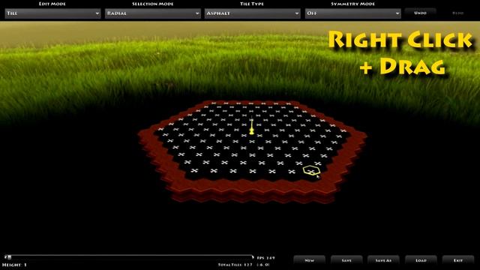Open the Edit Mode dropdown showing Tile
The width and height of the screenshot is (480, 270).
(x=52, y=13)
